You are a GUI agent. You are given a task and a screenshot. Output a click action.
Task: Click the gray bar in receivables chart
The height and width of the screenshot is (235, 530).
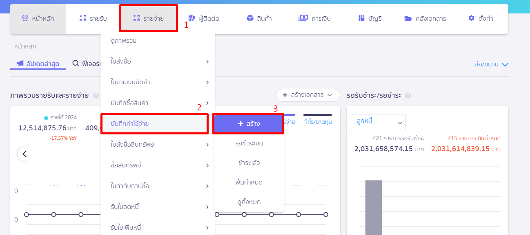click(x=374, y=207)
